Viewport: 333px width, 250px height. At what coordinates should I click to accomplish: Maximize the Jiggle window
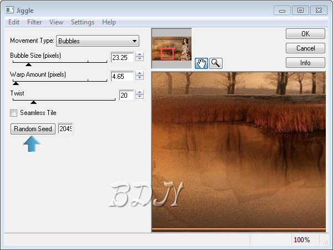(x=300, y=11)
